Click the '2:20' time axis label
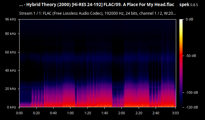The height and width of the screenshot is (120, 205). [x=139, y=113]
